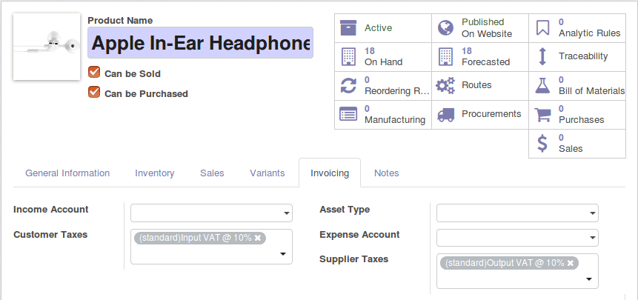Screen dimensions: 638x300
Task: Remove the Output VAT @ 10% tax tag
Action: click(571, 263)
